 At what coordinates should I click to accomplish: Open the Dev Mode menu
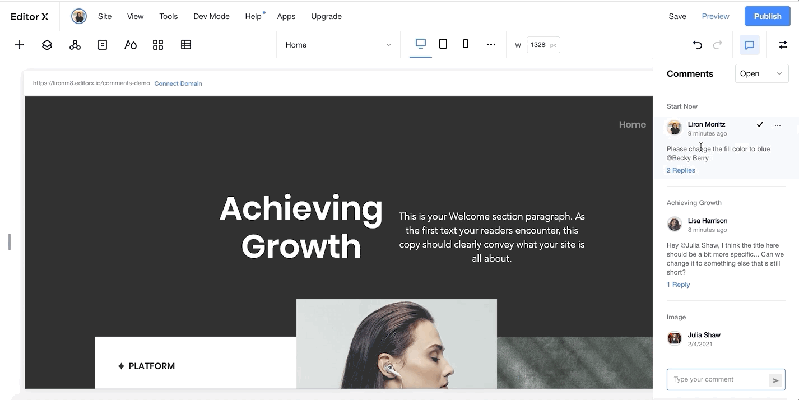coord(211,16)
